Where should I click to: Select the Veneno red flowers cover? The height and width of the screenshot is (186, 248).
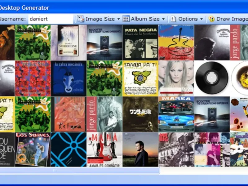33,78
